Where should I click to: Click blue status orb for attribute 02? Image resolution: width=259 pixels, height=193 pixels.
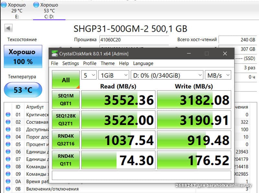pos(8,122)
